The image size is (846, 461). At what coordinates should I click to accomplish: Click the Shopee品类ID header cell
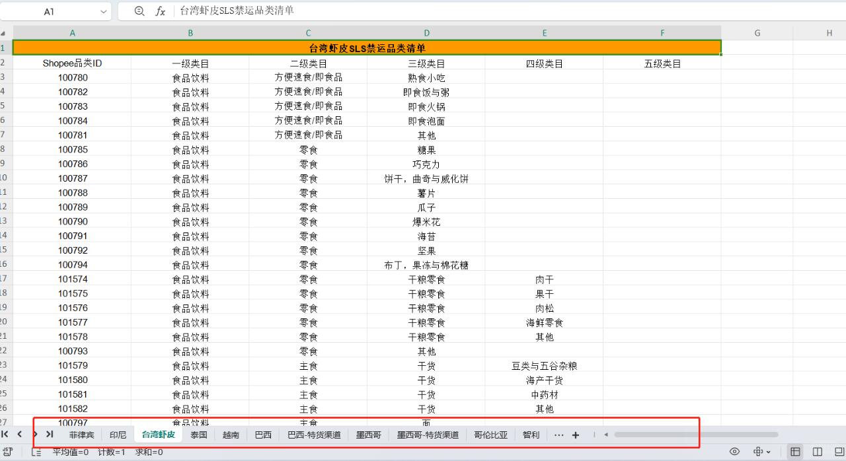72,63
